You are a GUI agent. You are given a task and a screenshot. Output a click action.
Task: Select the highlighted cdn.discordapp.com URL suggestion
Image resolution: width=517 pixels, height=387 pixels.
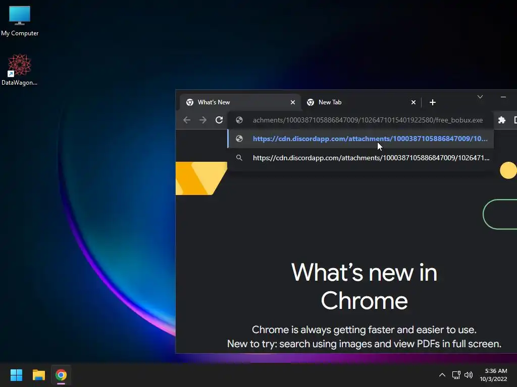pyautogui.click(x=360, y=139)
